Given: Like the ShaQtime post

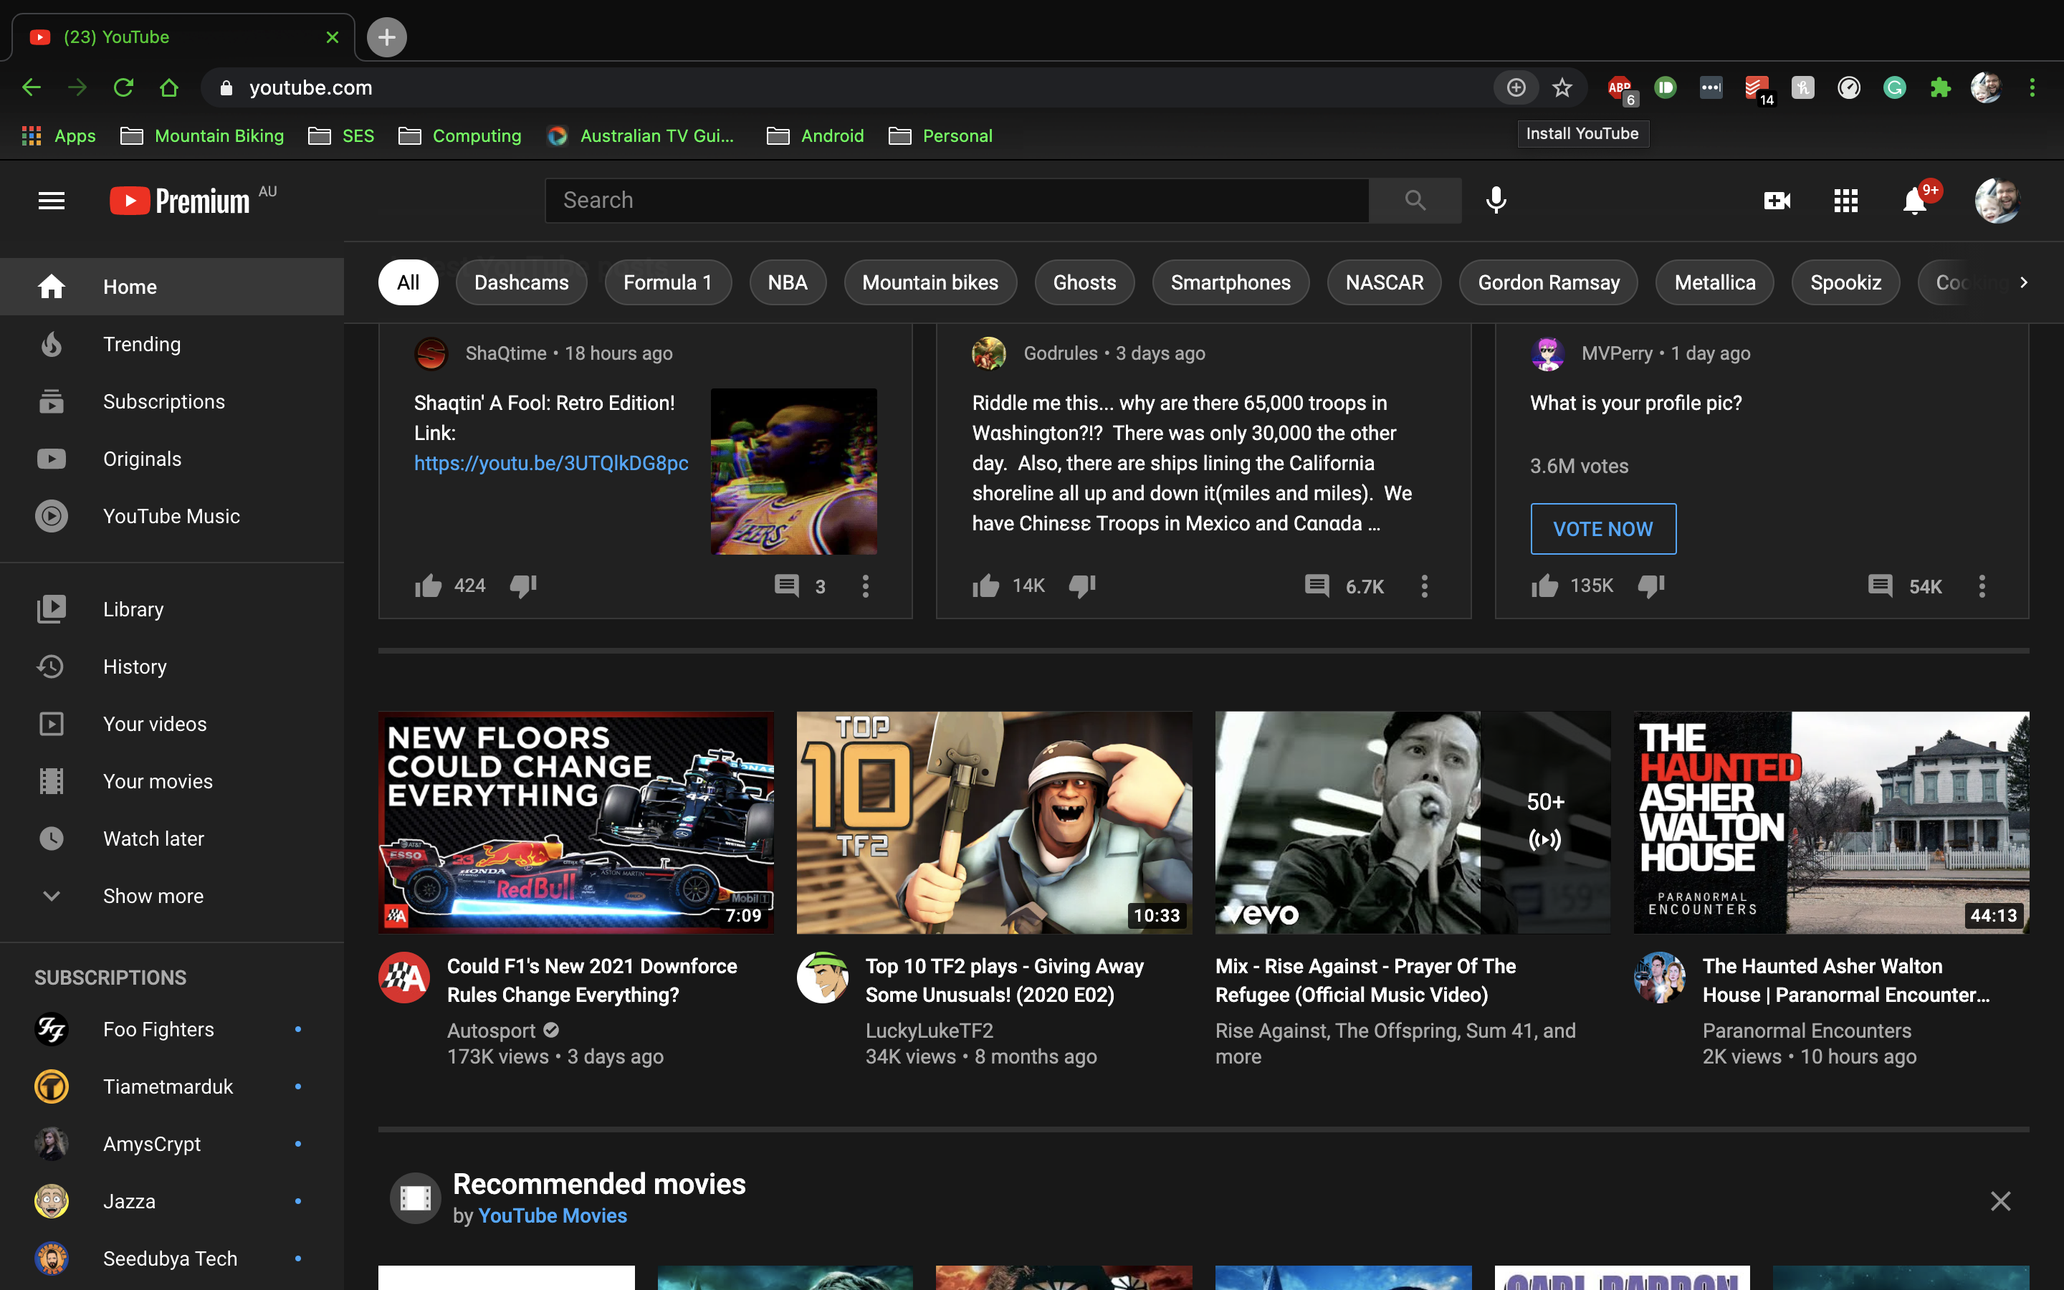Looking at the screenshot, I should click(428, 586).
